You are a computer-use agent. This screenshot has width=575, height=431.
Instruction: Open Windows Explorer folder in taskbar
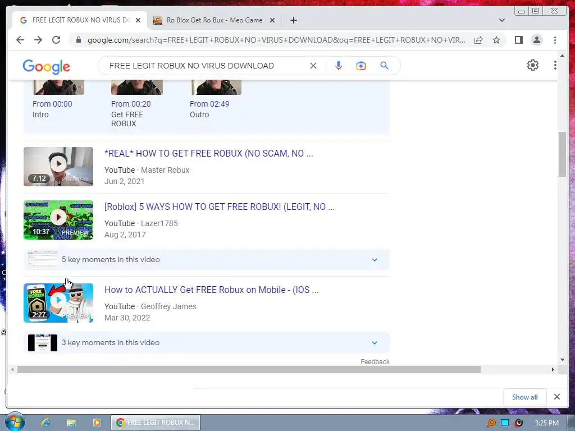[x=71, y=423]
